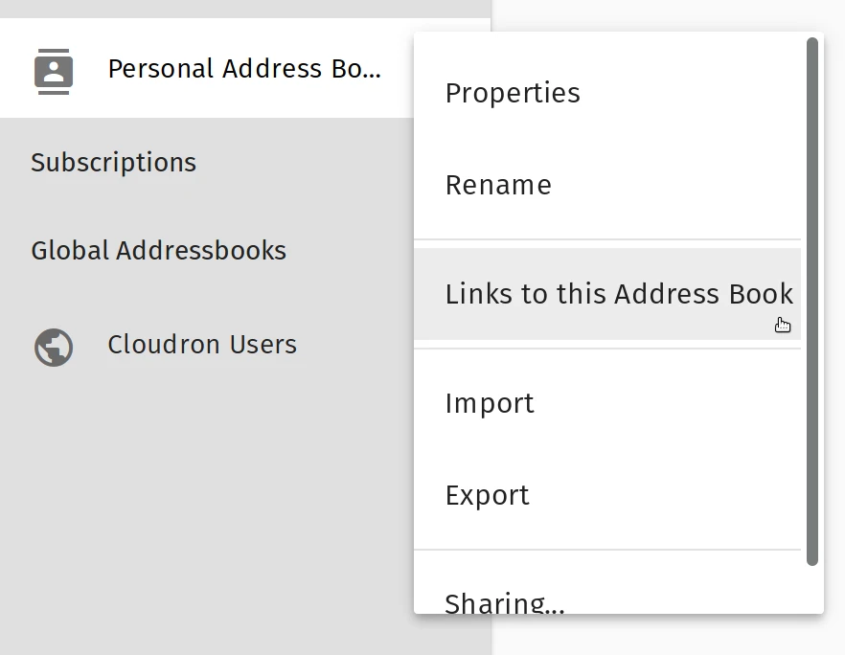This screenshot has height=655, width=845.
Task: Click the globe icon beside Cloudron Users
Action: (x=54, y=347)
